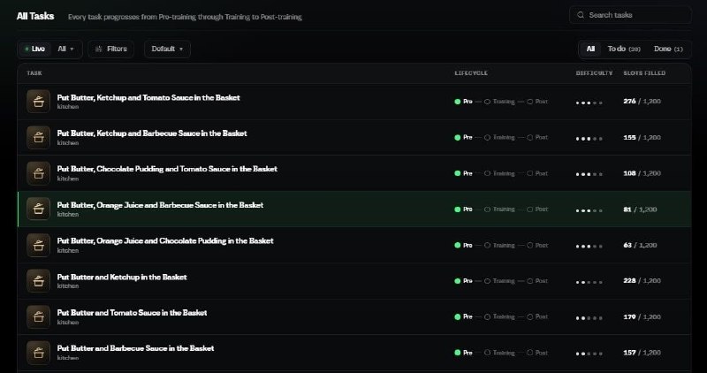This screenshot has width=707, height=373.
Task: Click the basket icon for Butter, Ketchup and Barbecue Sauce task
Action: (38, 137)
